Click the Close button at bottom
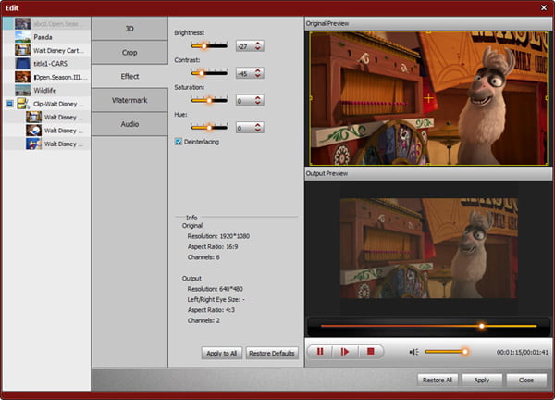Screen dimensions: 555x400 click(526, 380)
